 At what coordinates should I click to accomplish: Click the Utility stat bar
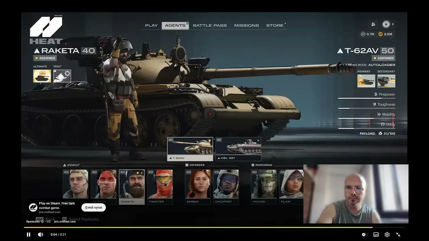(367, 128)
